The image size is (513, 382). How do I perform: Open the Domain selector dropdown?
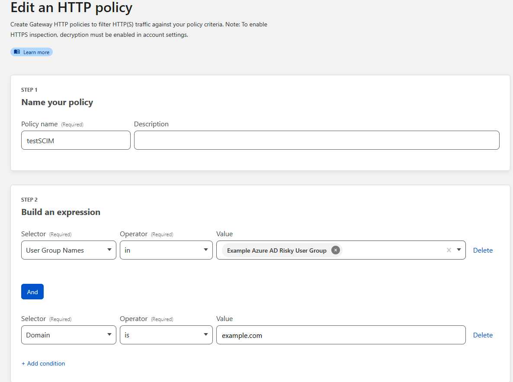click(69, 335)
